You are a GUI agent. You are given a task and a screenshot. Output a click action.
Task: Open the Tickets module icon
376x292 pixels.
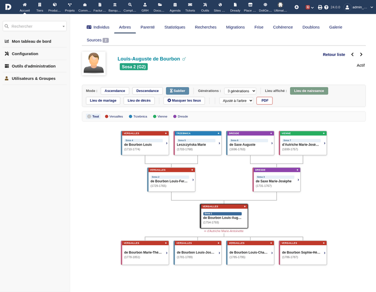tap(190, 5)
